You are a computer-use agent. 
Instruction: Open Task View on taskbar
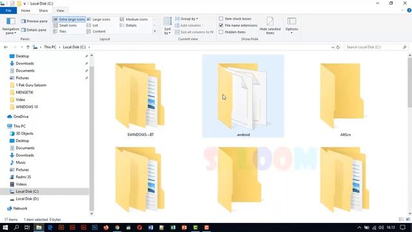pos(27,227)
